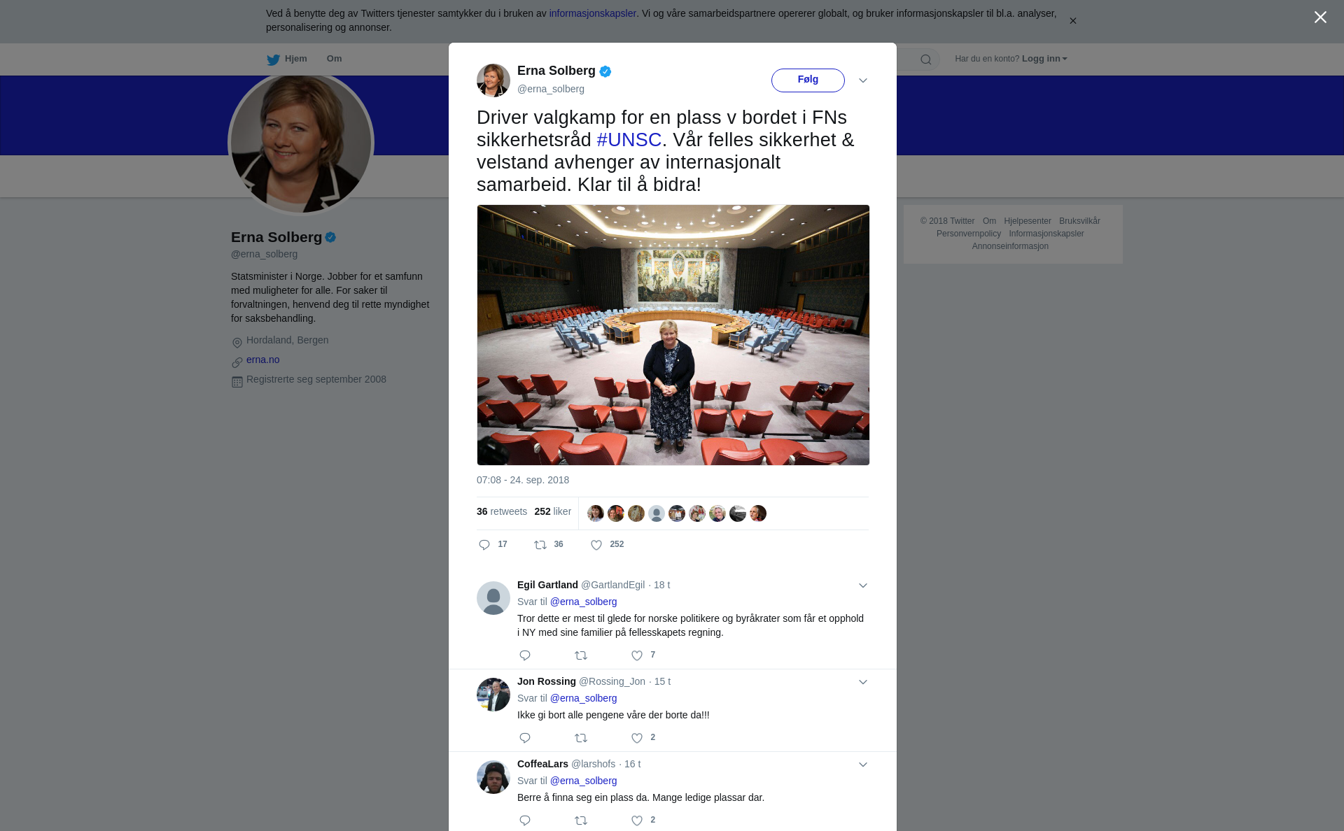
Task: Reply to CoffeaLars' comment
Action: [x=525, y=821]
